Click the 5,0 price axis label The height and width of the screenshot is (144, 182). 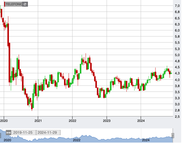click(x=177, y=55)
